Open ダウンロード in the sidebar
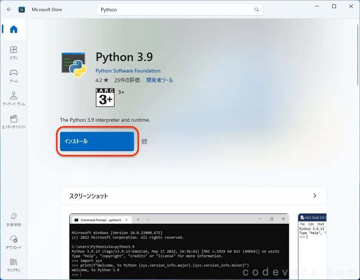 point(14,242)
